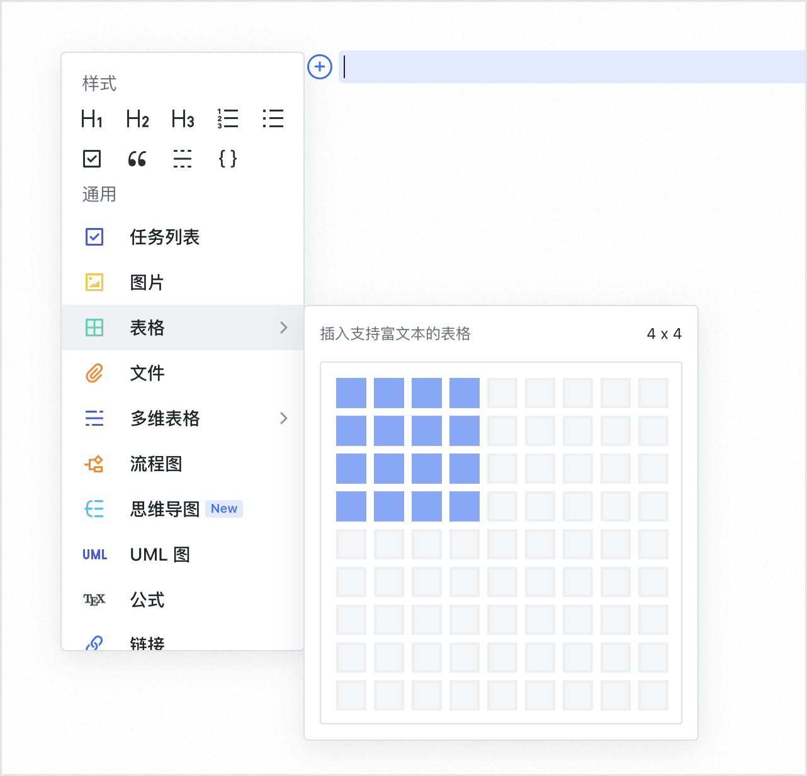The height and width of the screenshot is (776, 807).
Task: Apply Heading 3 style
Action: [x=183, y=118]
